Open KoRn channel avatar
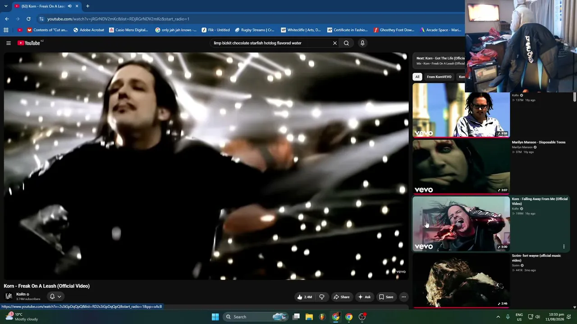This screenshot has width=577, height=324. point(9,296)
